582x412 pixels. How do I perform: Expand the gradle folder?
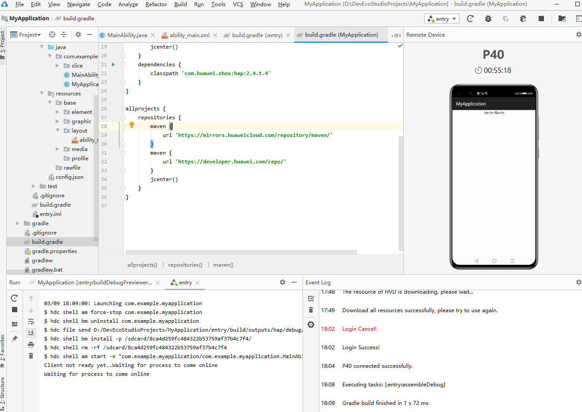click(18, 223)
